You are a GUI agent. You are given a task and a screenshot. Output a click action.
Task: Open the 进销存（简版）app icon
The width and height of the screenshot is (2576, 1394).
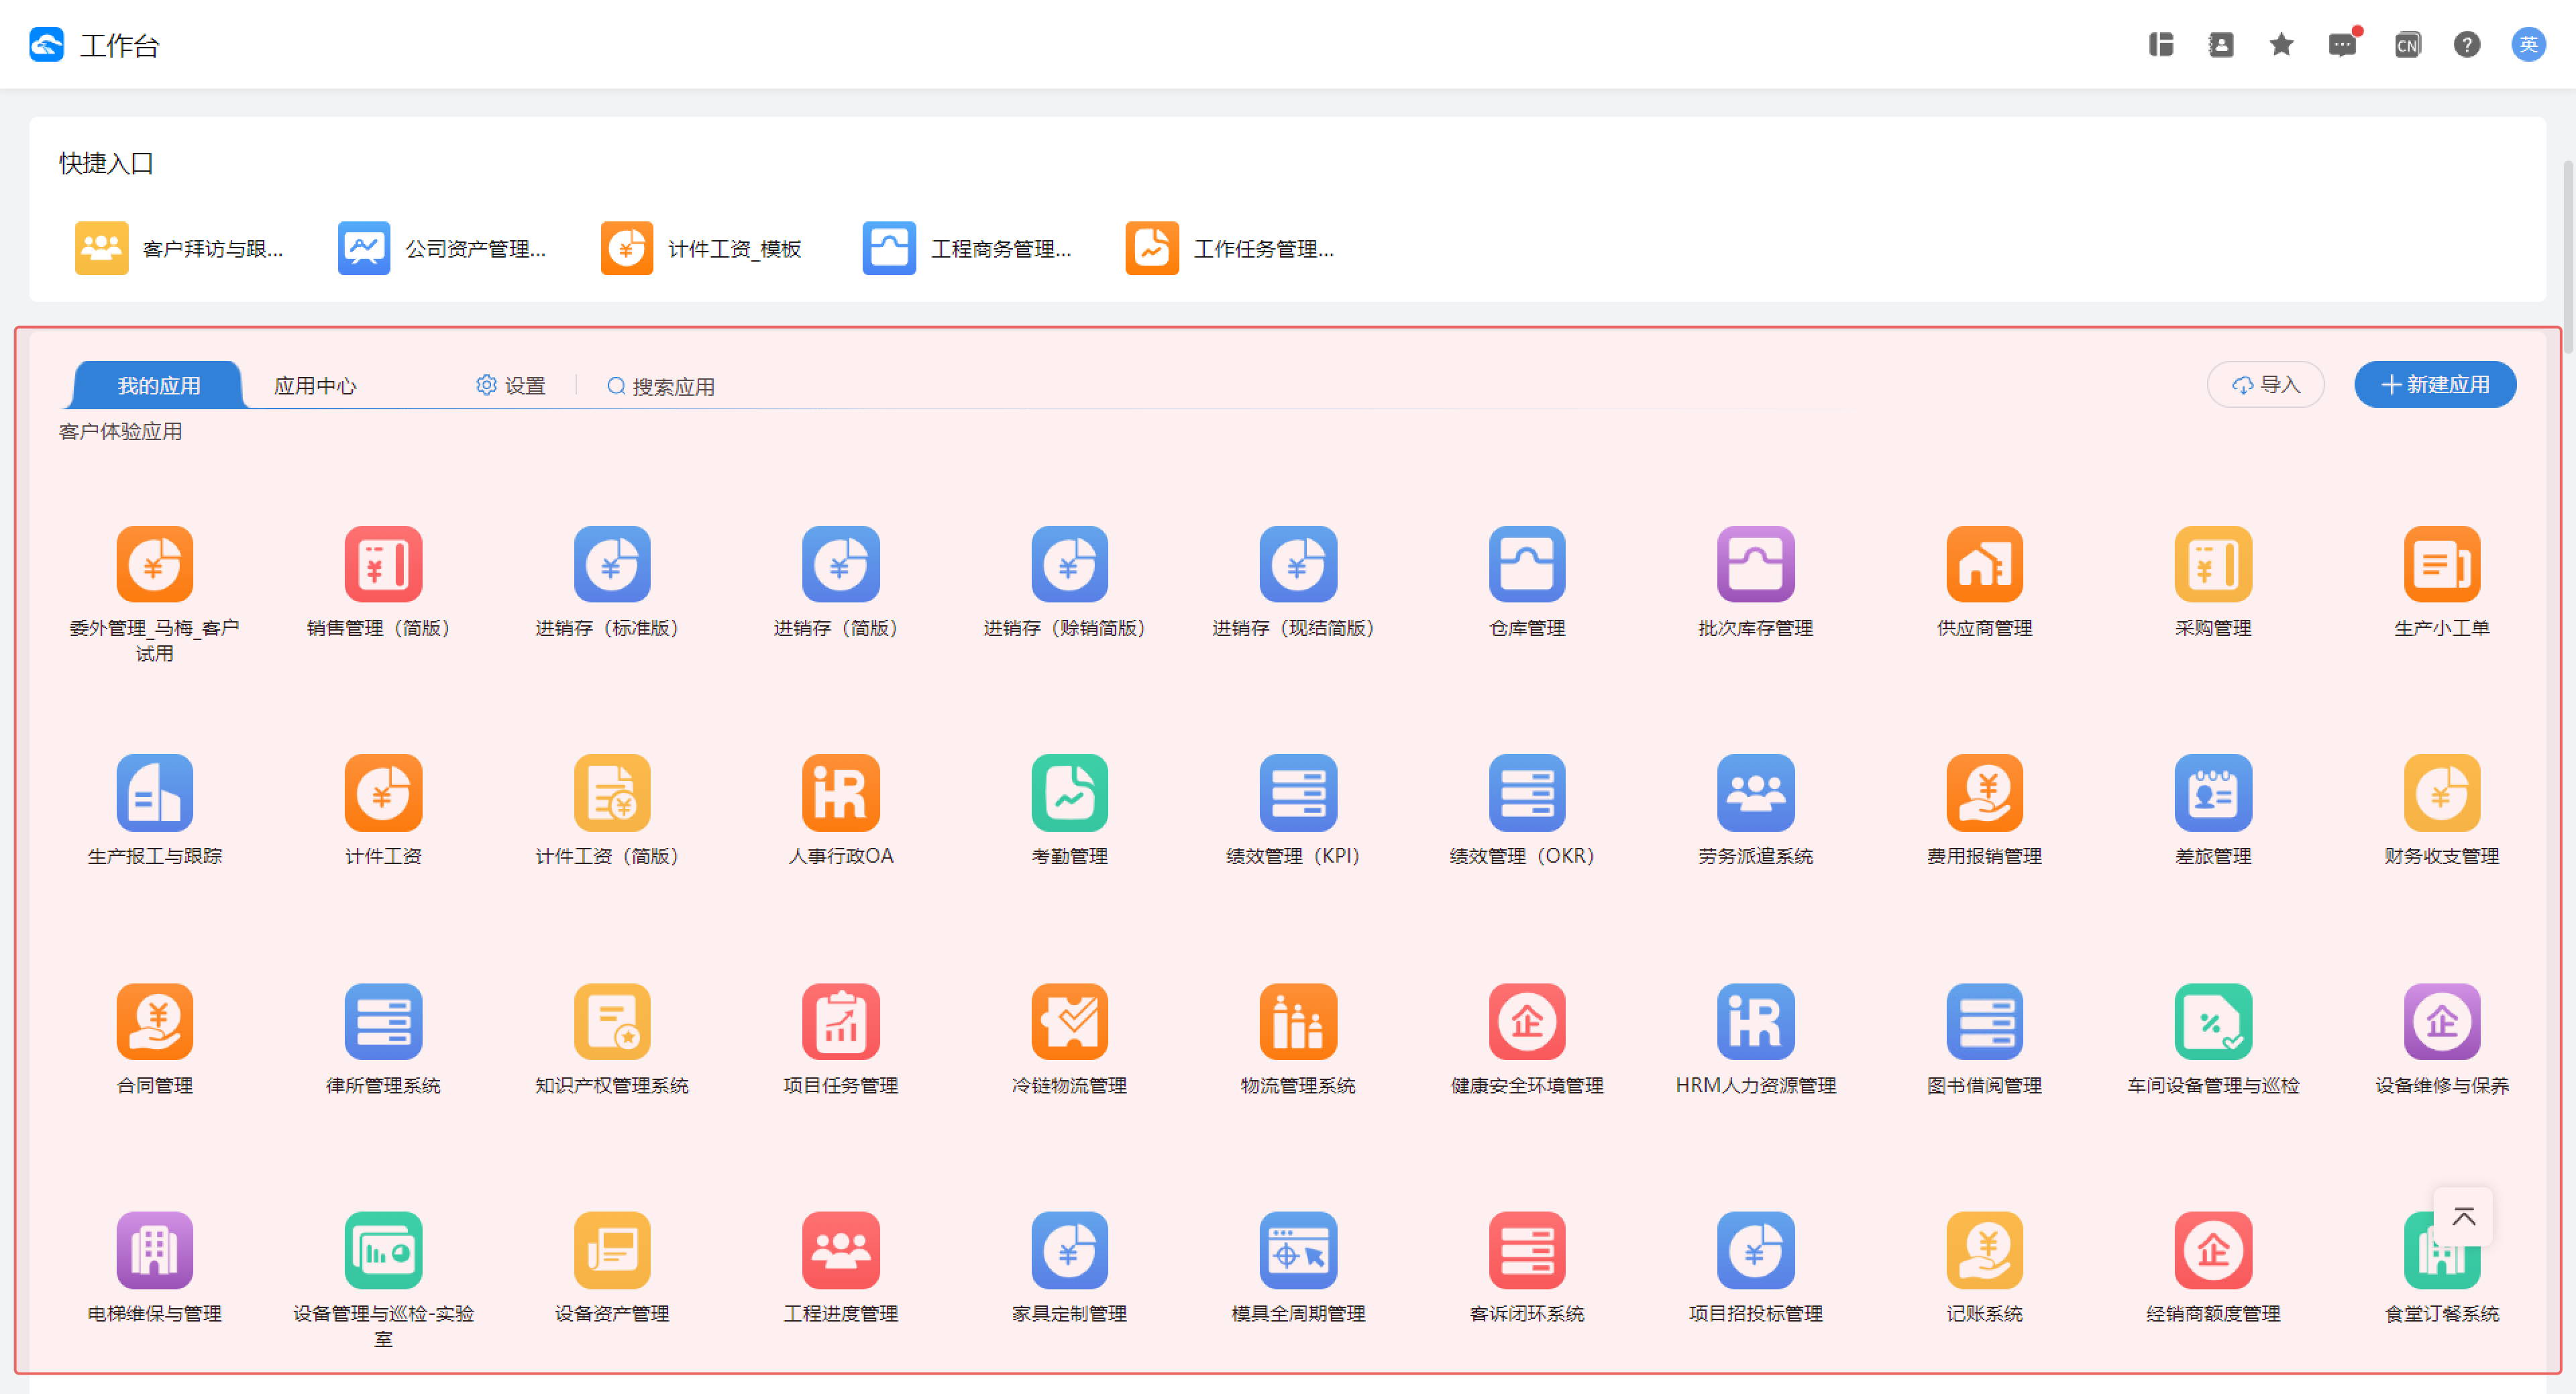840,564
